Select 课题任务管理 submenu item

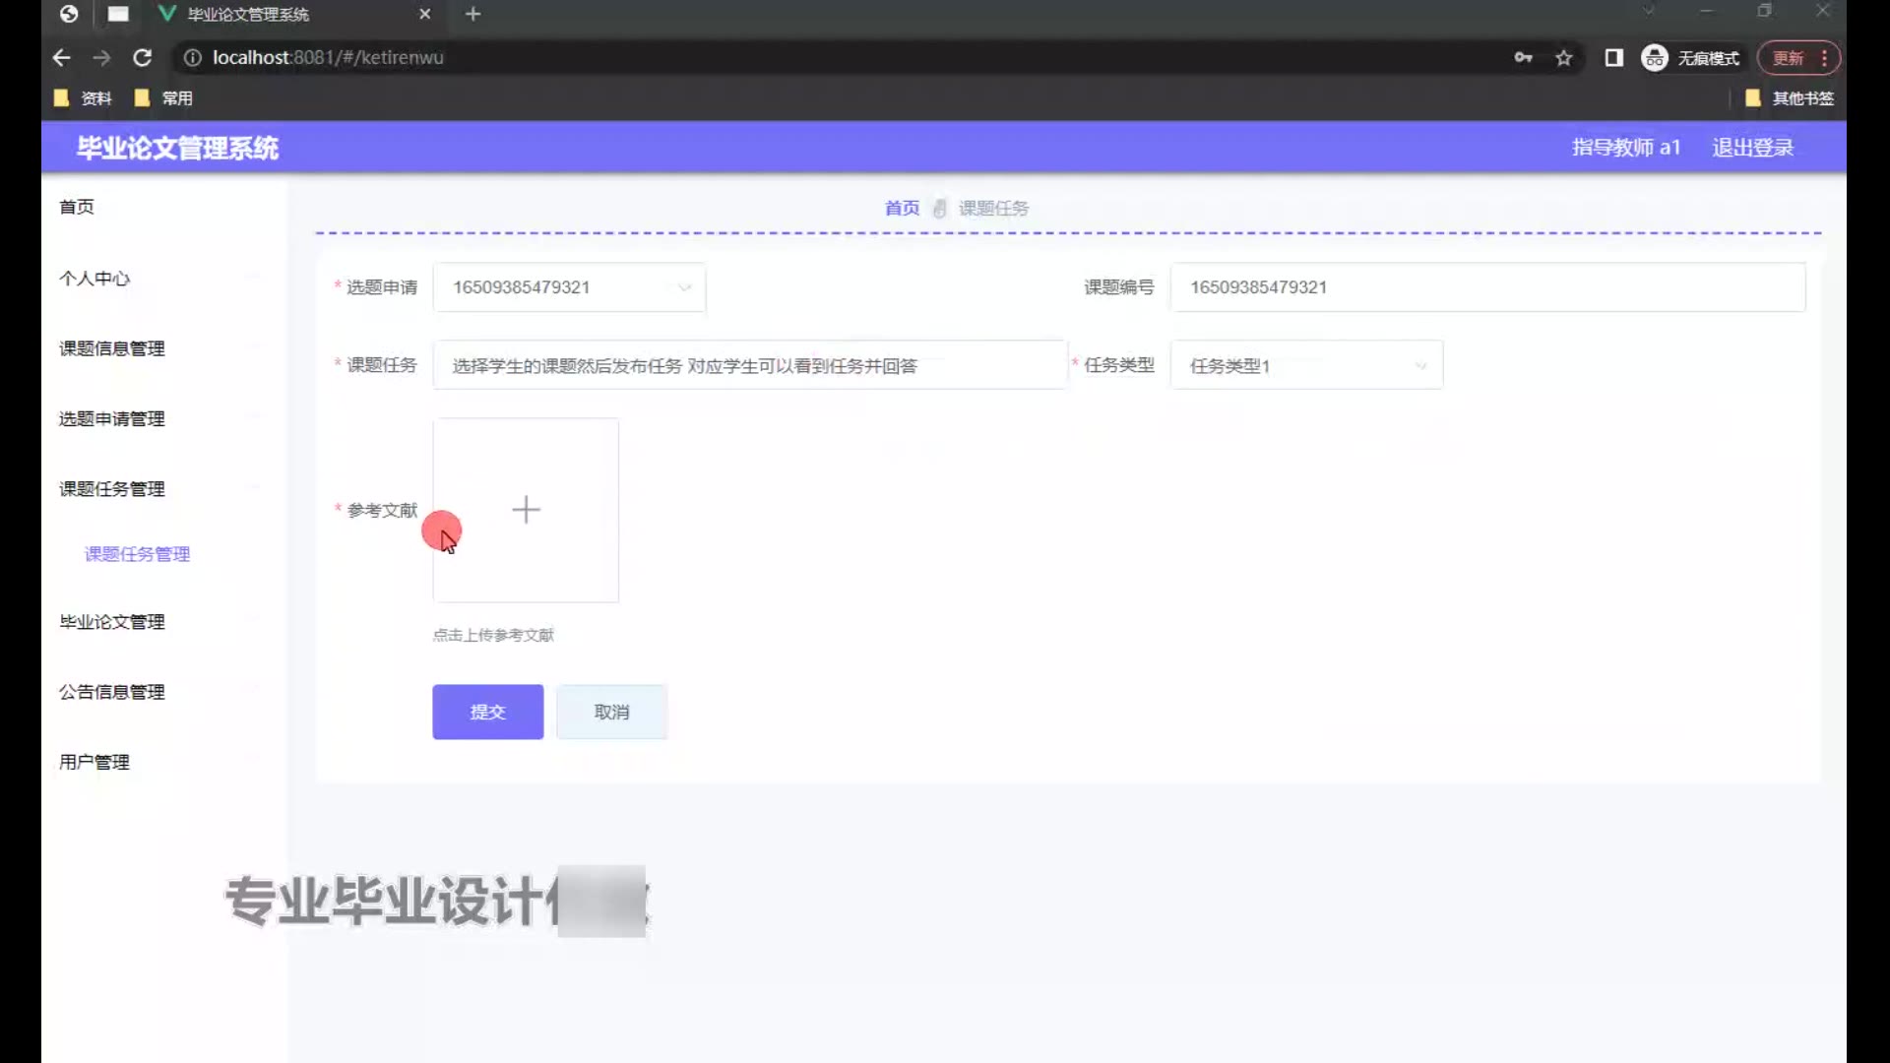pos(138,554)
